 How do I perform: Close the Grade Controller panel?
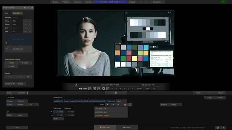[x=32, y=8]
